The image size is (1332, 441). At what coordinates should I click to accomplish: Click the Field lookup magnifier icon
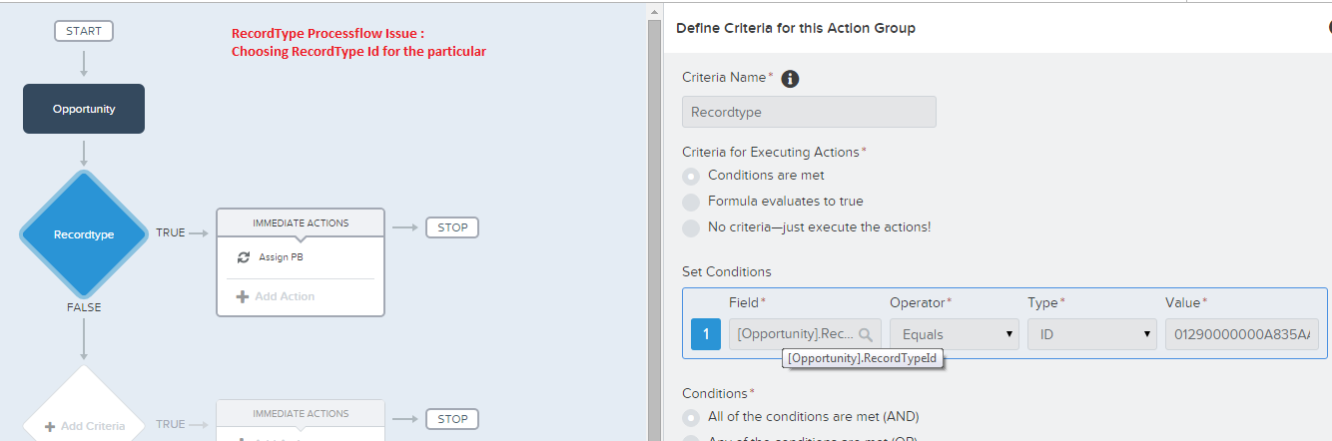[865, 335]
